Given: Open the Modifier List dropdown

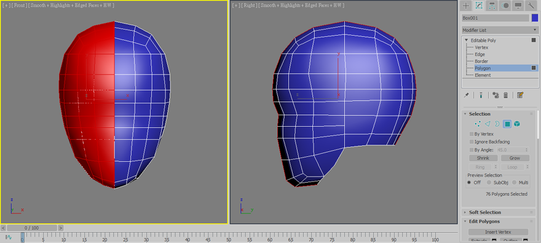Looking at the screenshot, I should coord(500,30).
